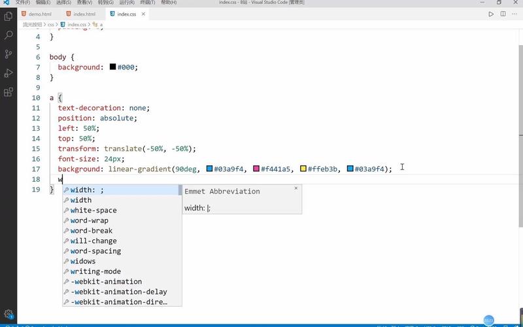Image resolution: width=523 pixels, height=327 pixels.
Task: Pick the 'writing-mode' suggestion
Action: 95,271
